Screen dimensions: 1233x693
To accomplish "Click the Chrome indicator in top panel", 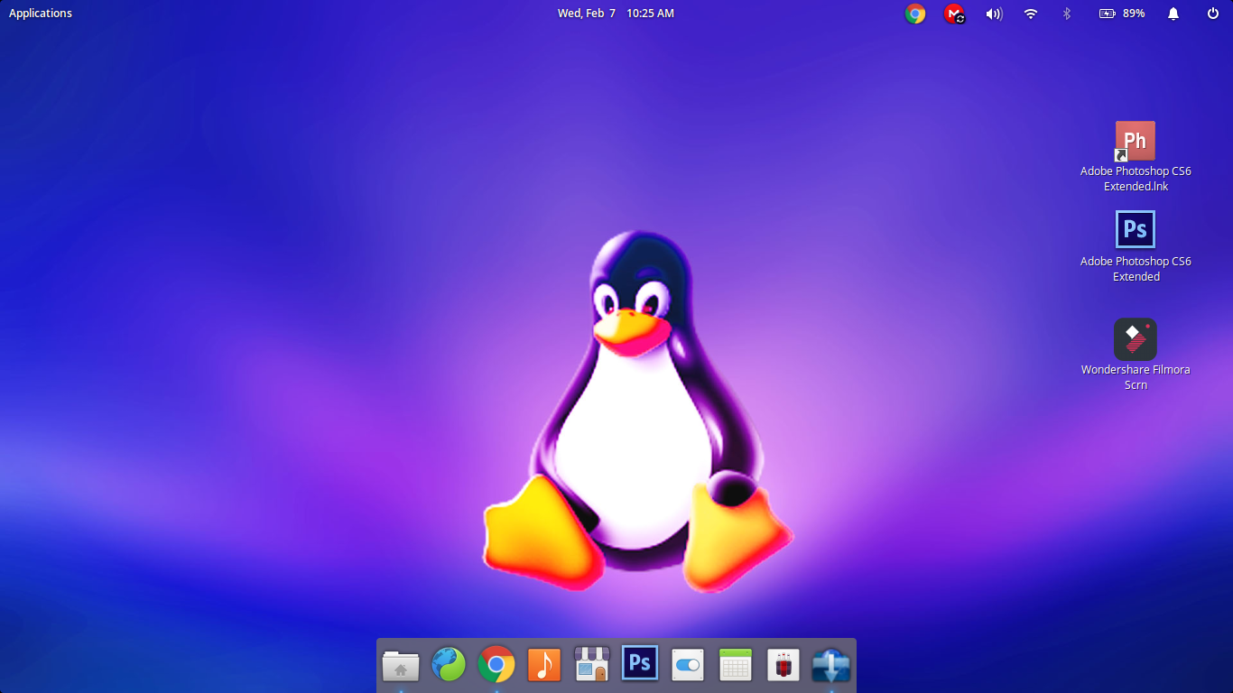I will (x=915, y=14).
